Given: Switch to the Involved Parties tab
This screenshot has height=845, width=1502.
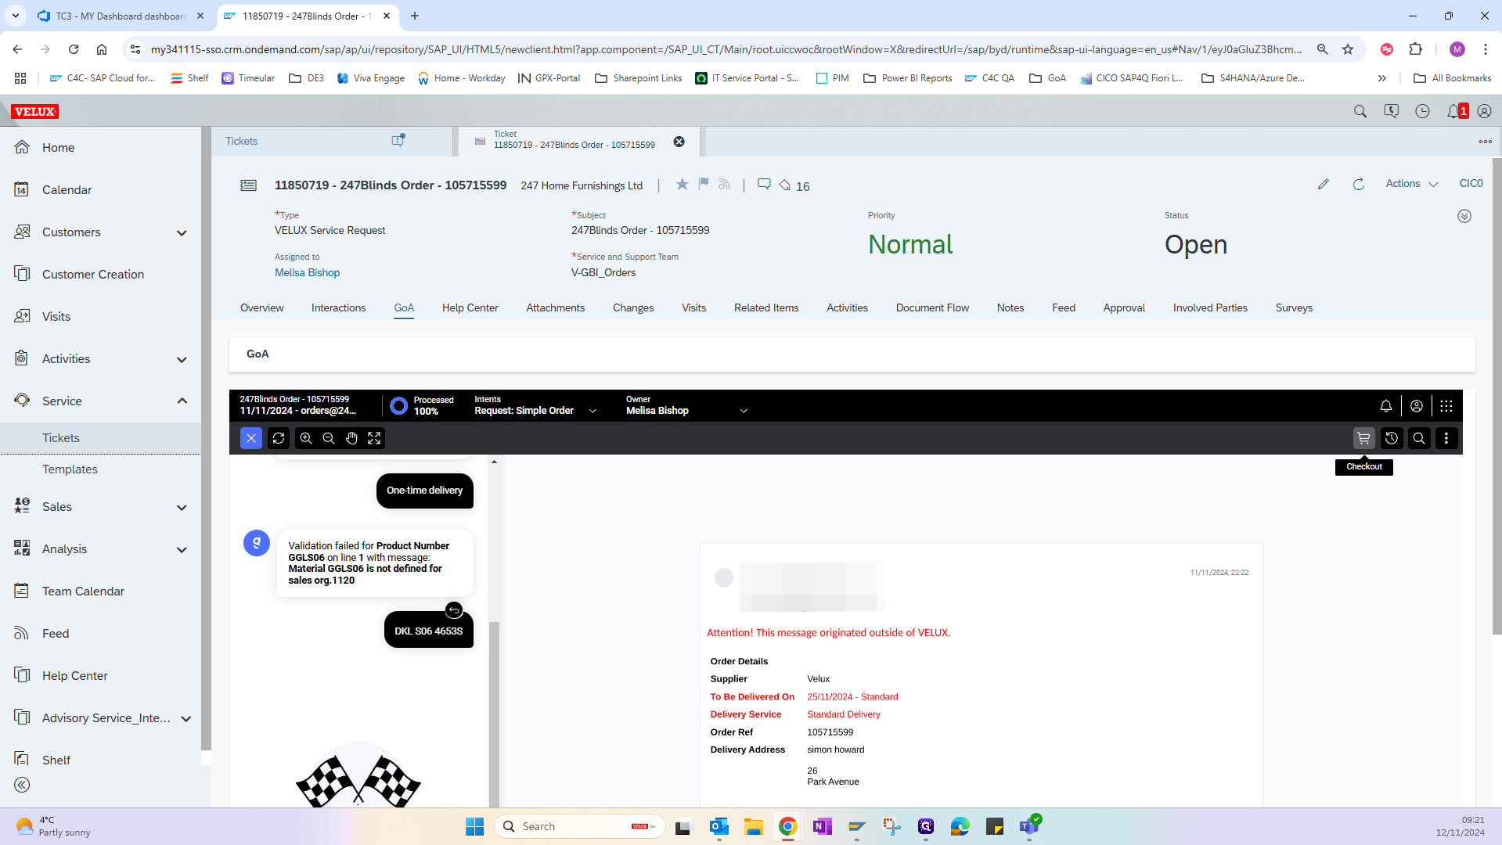Looking at the screenshot, I should (x=1210, y=307).
